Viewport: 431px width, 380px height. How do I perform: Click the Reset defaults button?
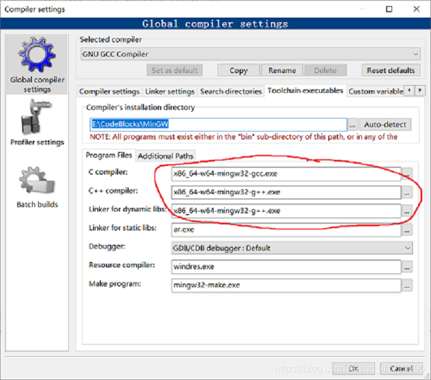tap(390, 70)
